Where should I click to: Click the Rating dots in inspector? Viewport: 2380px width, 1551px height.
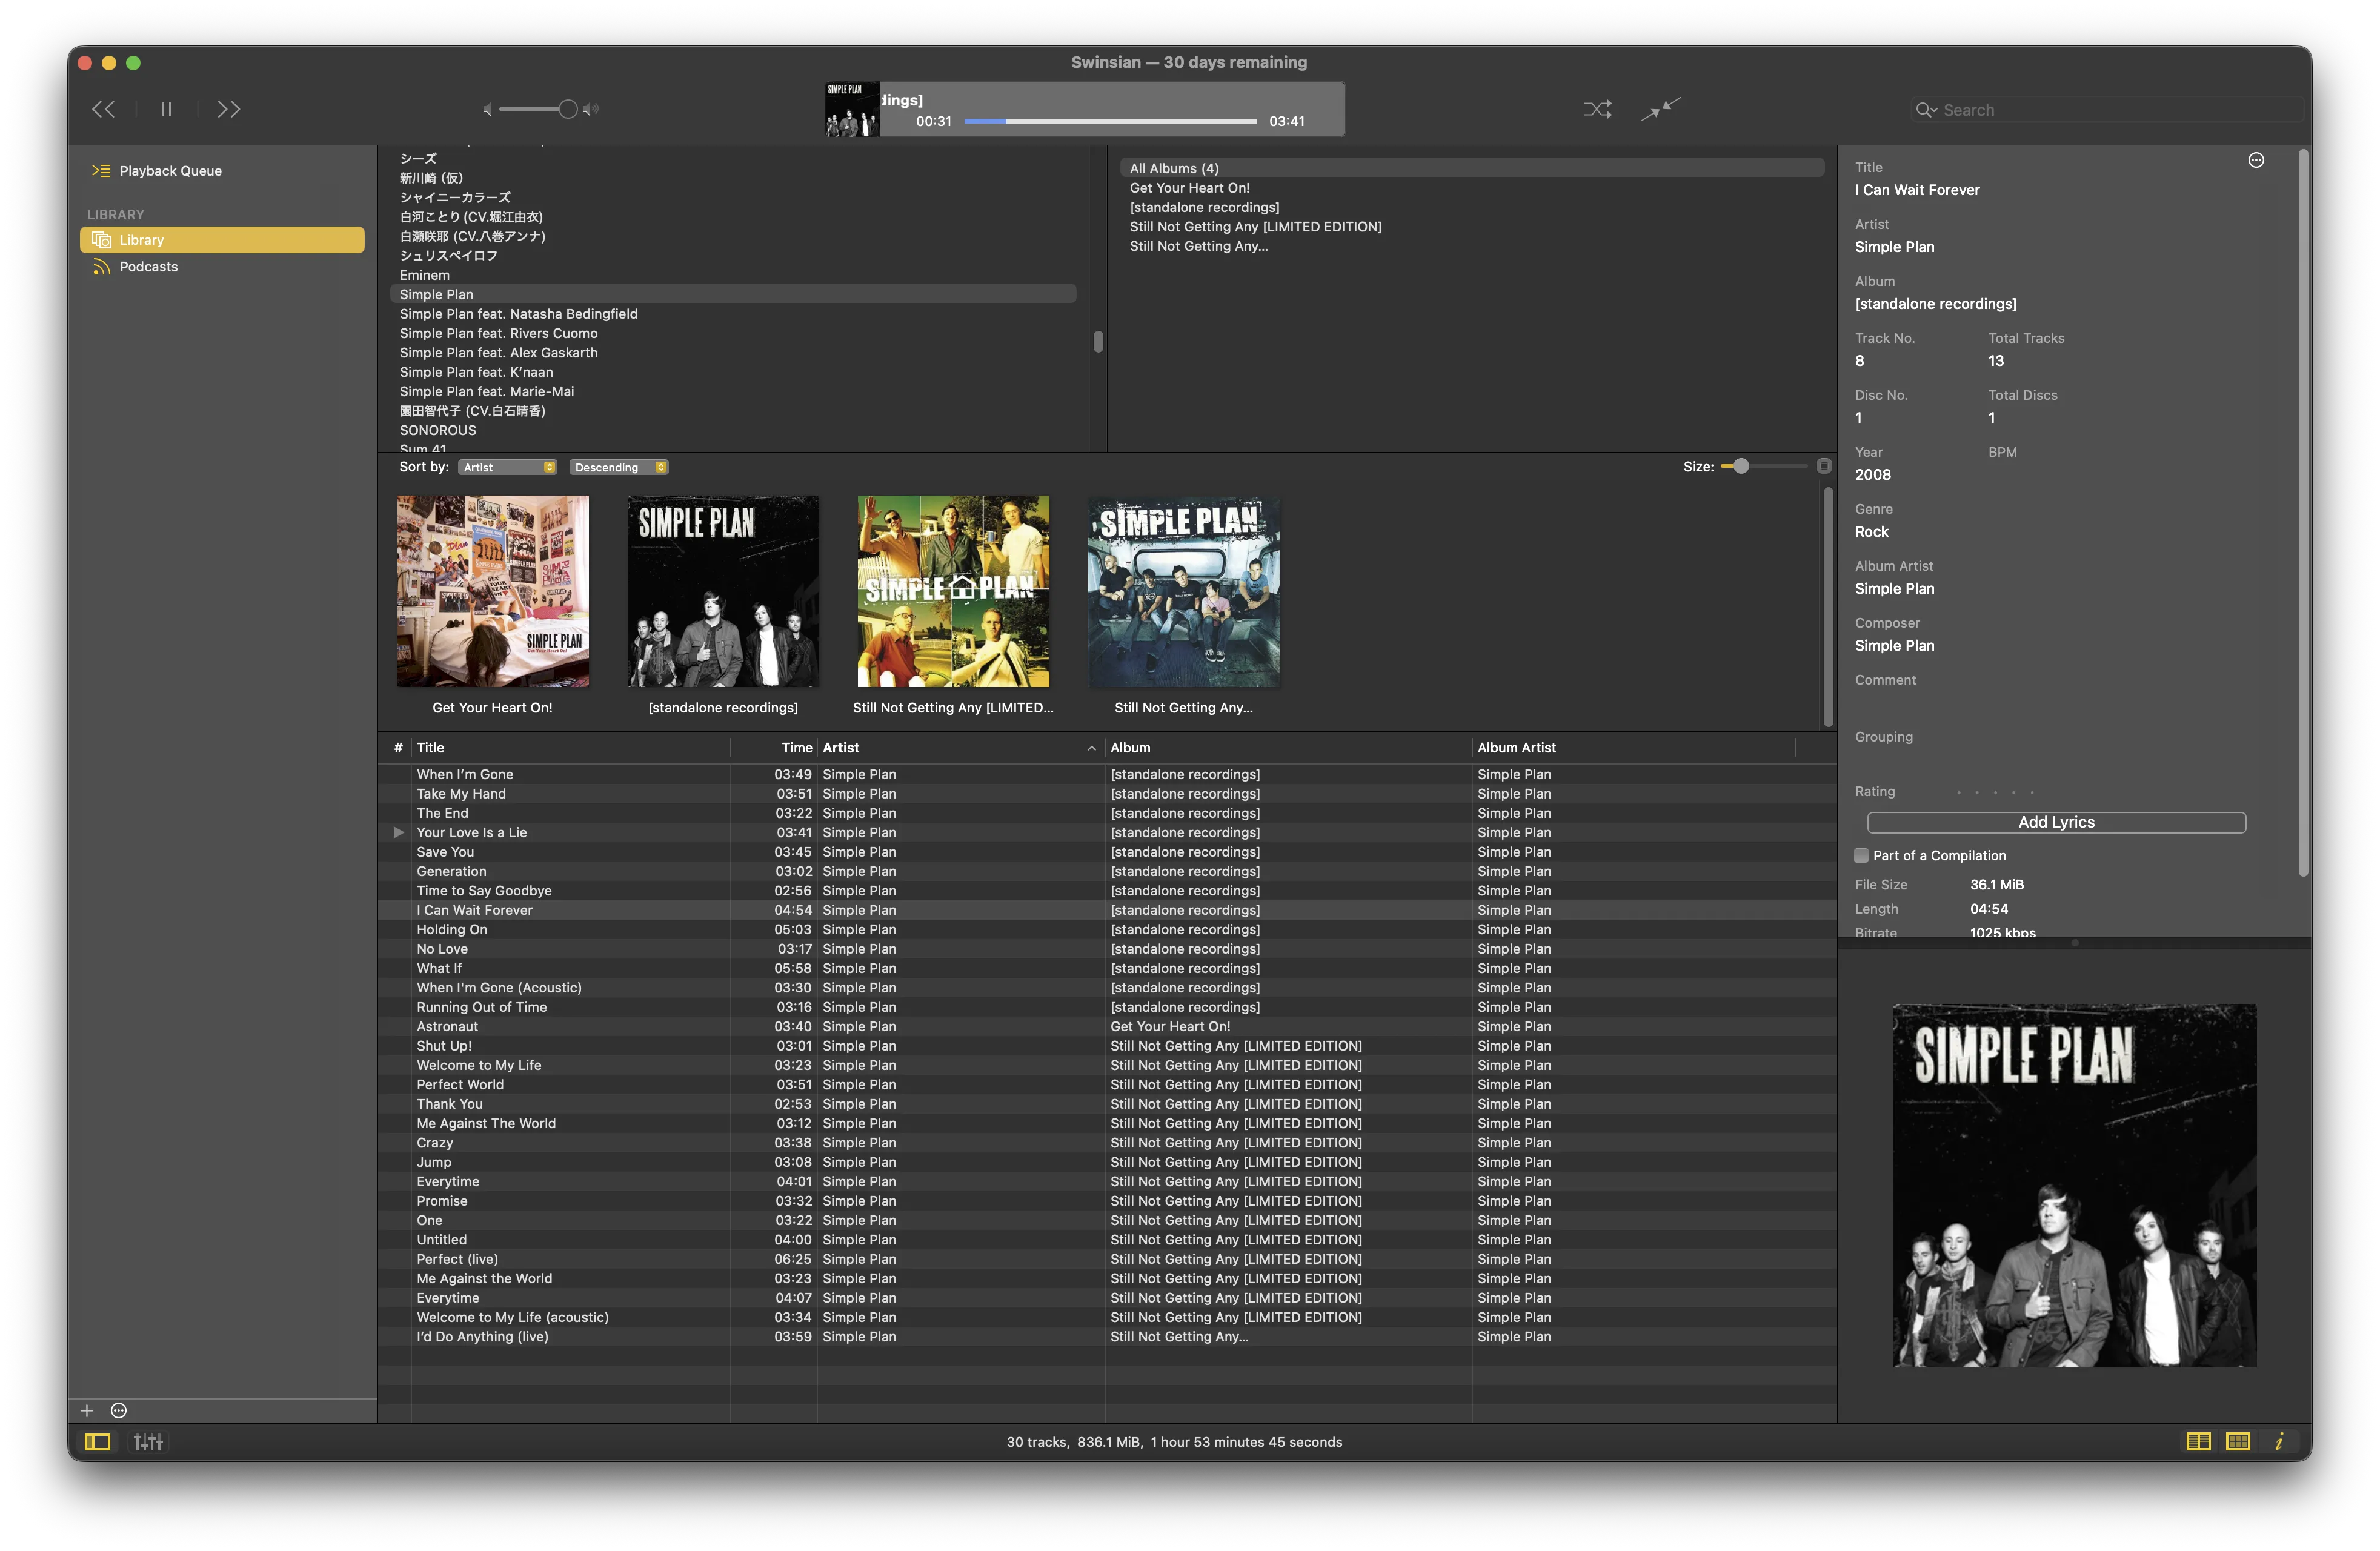pyautogui.click(x=1995, y=792)
